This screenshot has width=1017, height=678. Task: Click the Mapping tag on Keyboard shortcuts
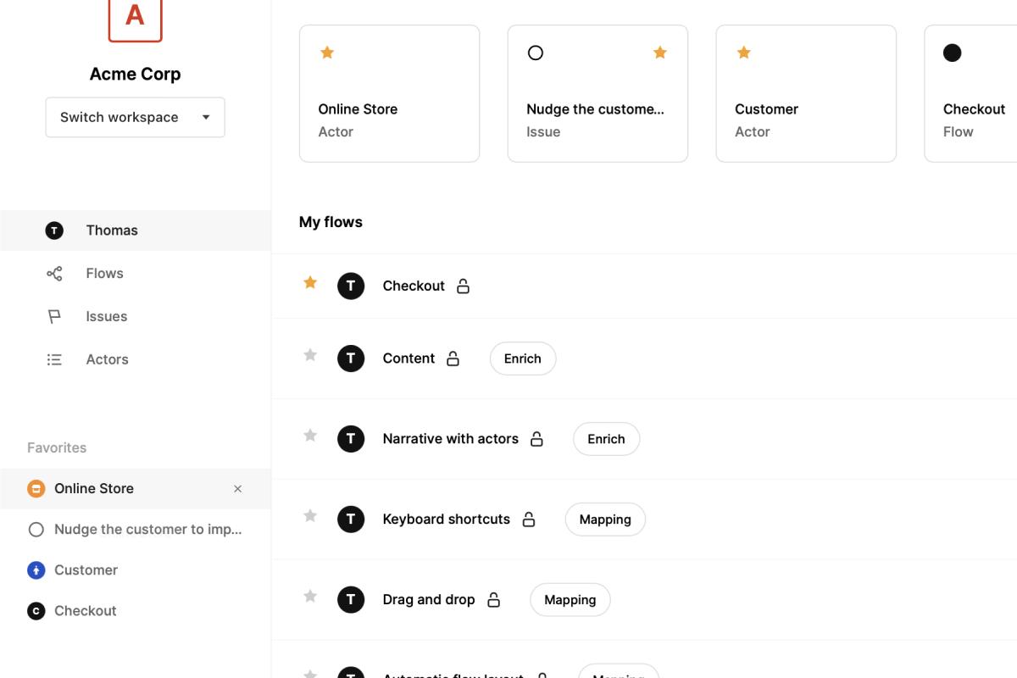605,520
